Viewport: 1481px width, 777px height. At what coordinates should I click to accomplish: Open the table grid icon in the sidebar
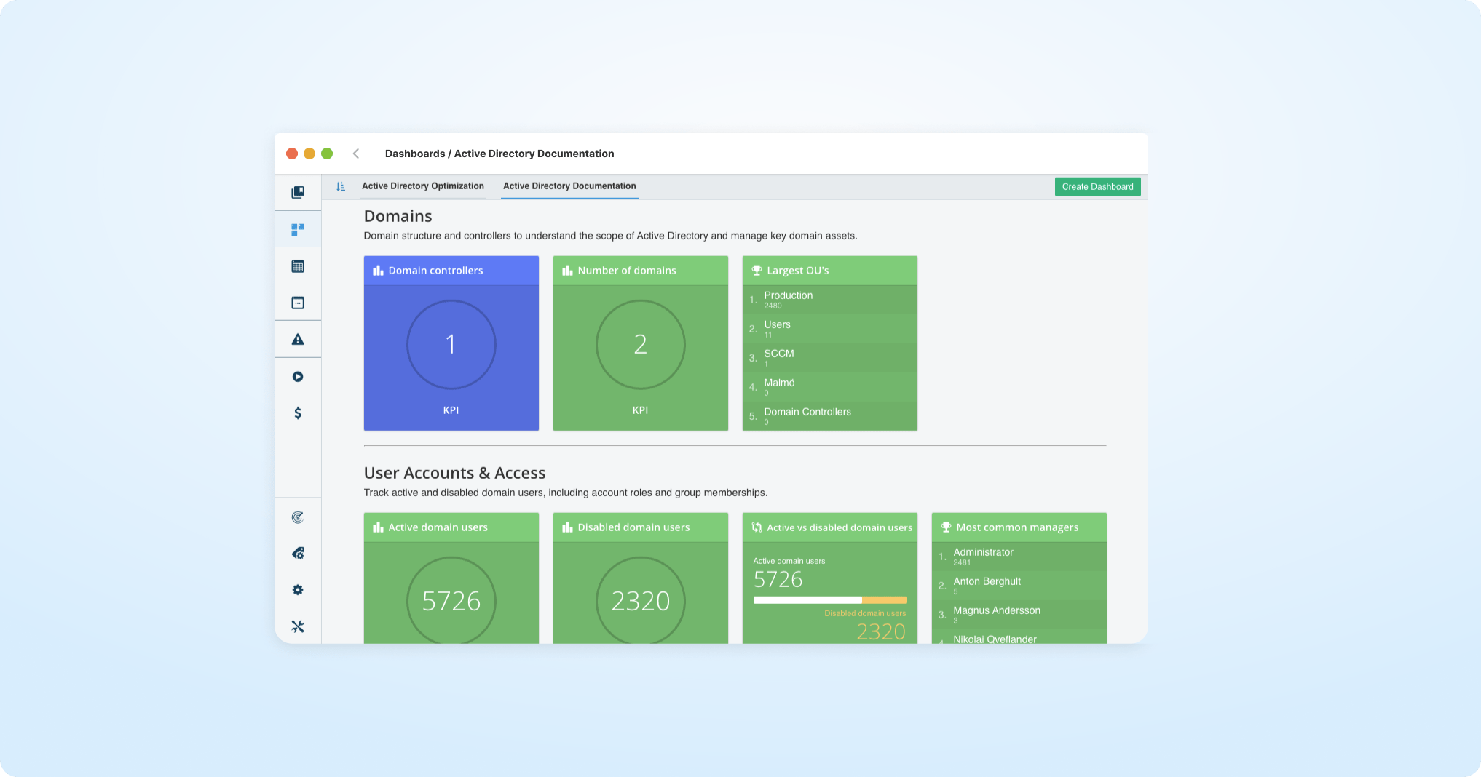[298, 266]
